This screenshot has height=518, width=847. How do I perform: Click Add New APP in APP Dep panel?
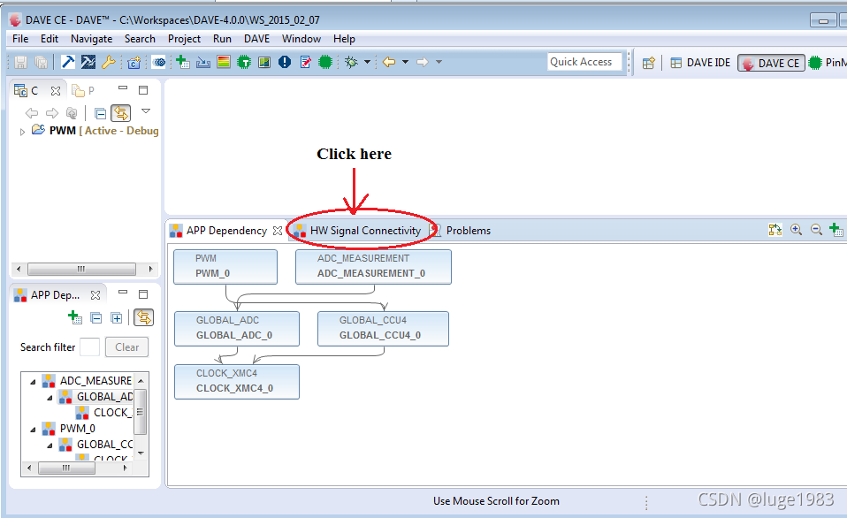(75, 318)
